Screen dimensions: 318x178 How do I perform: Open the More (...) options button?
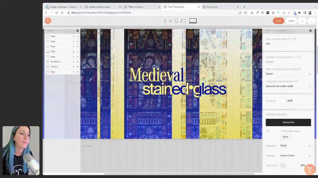[x=311, y=21]
